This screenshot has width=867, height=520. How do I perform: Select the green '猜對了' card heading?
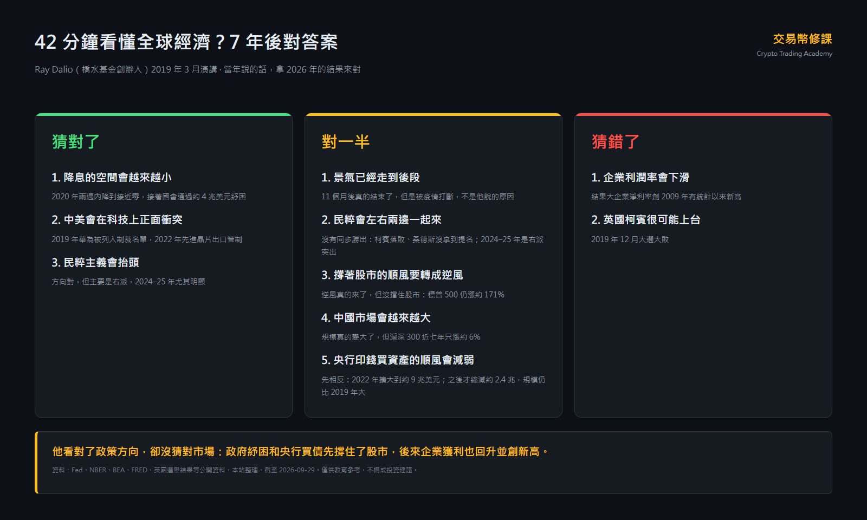76,142
